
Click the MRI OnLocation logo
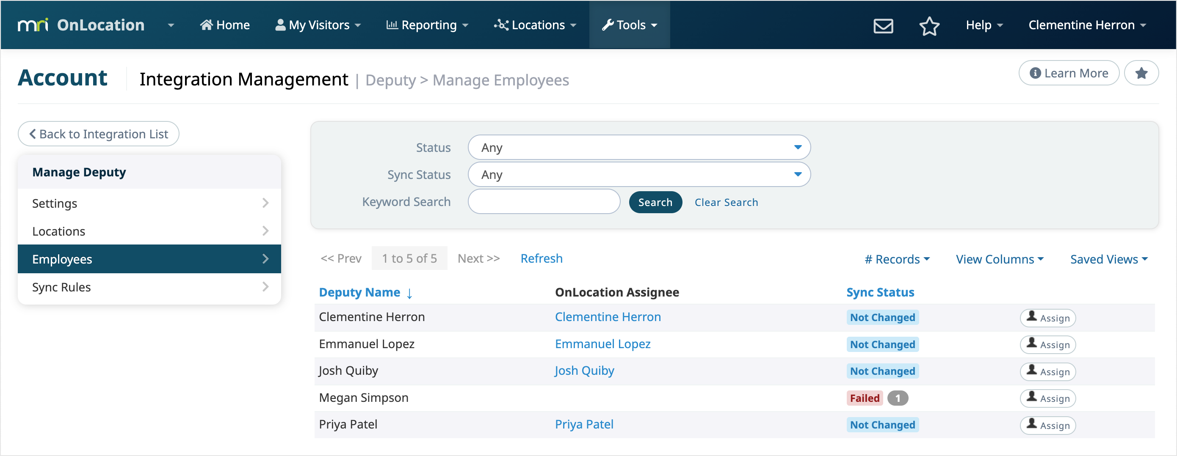(81, 25)
